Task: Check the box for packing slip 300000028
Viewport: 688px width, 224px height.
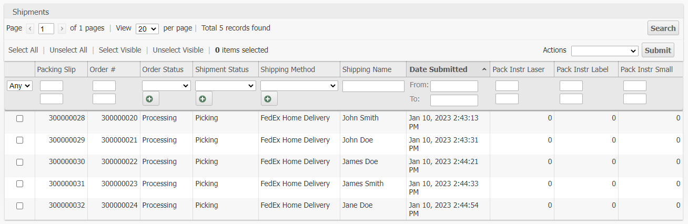Action: pyautogui.click(x=20, y=119)
